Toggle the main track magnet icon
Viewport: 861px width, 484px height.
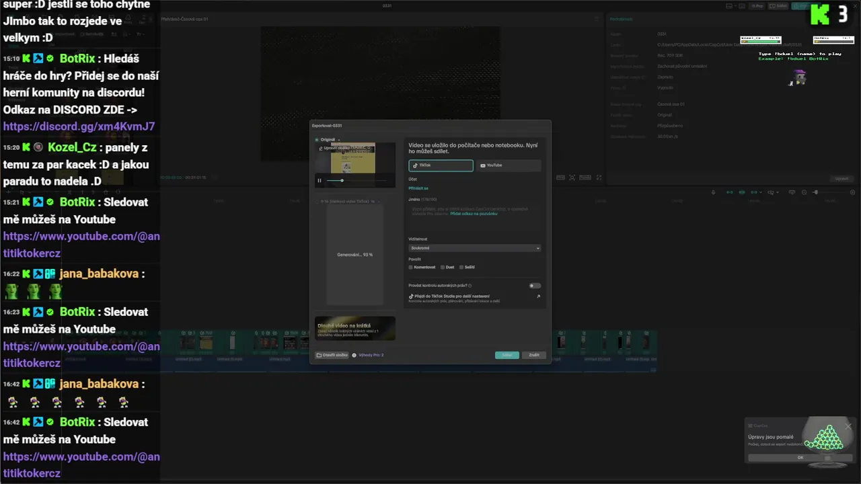[730, 192]
